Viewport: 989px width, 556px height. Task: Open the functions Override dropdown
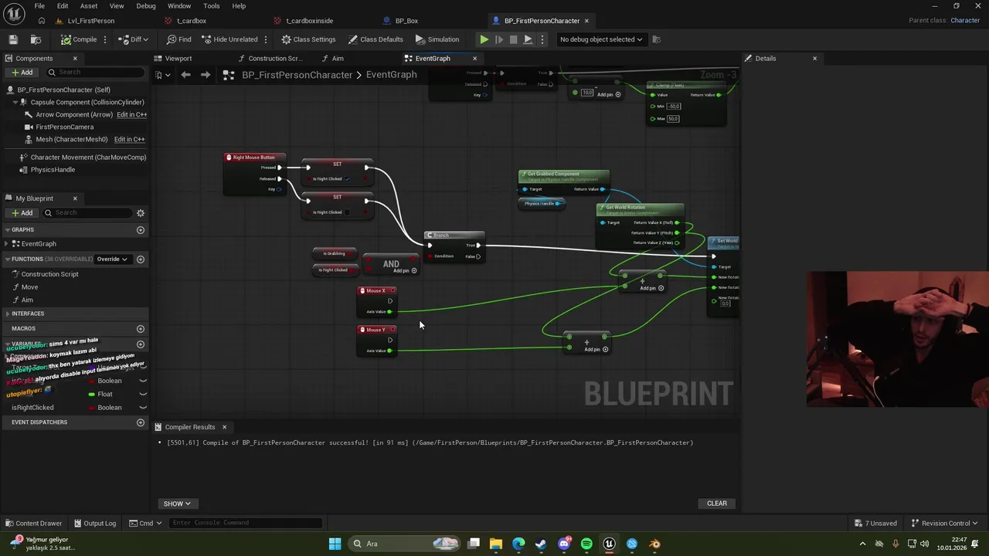(x=113, y=259)
